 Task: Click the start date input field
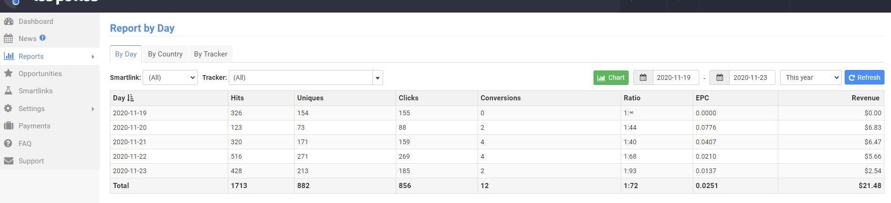[675, 77]
